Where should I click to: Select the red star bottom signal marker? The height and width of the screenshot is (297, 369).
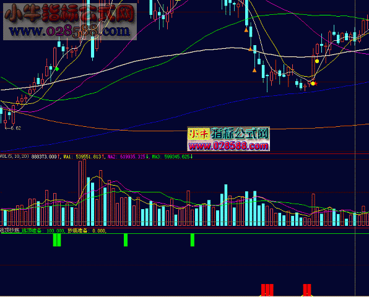pos(316,84)
